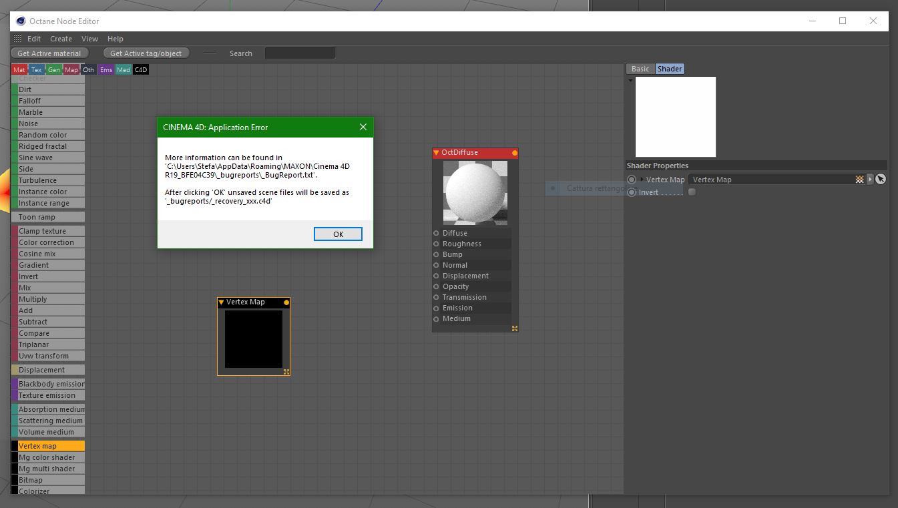Viewport: 898px width, 508px height.
Task: Click the Octane Node Editor title bar icon
Action: (x=21, y=21)
